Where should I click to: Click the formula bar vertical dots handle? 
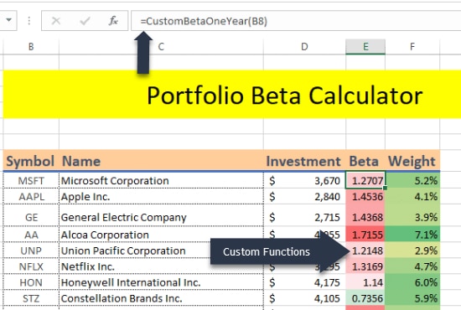28,21
